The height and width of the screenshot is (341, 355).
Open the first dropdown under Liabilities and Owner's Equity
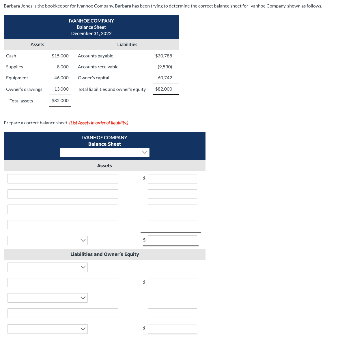click(x=47, y=267)
